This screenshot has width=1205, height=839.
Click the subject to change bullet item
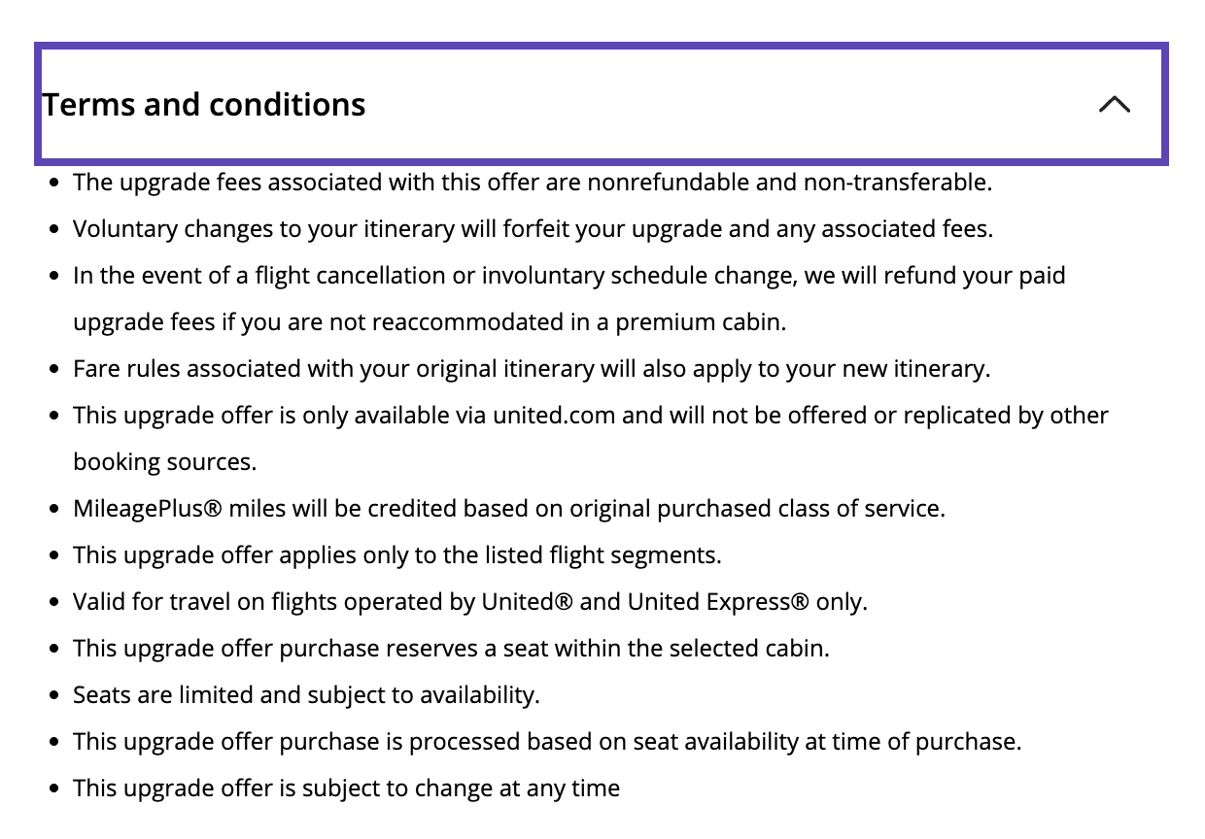point(346,788)
